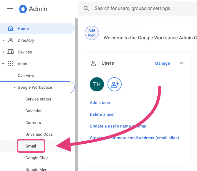
Task: Select Home in the sidebar
Action: point(37,28)
